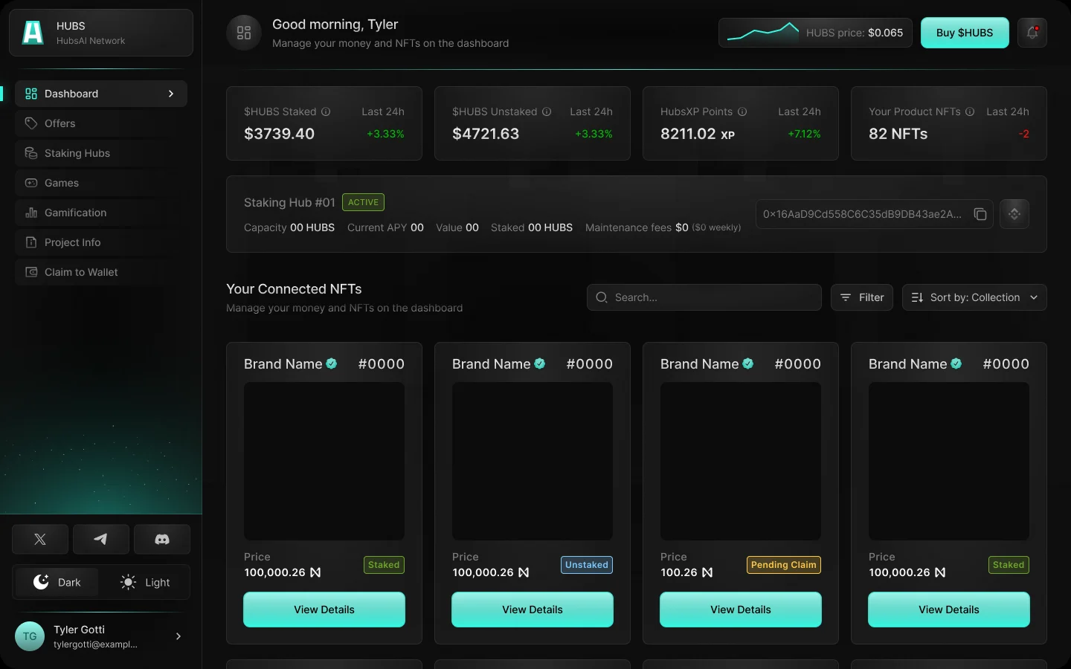Viewport: 1071px width, 669px height.
Task: Open the notifications bell icon
Action: pos(1032,33)
